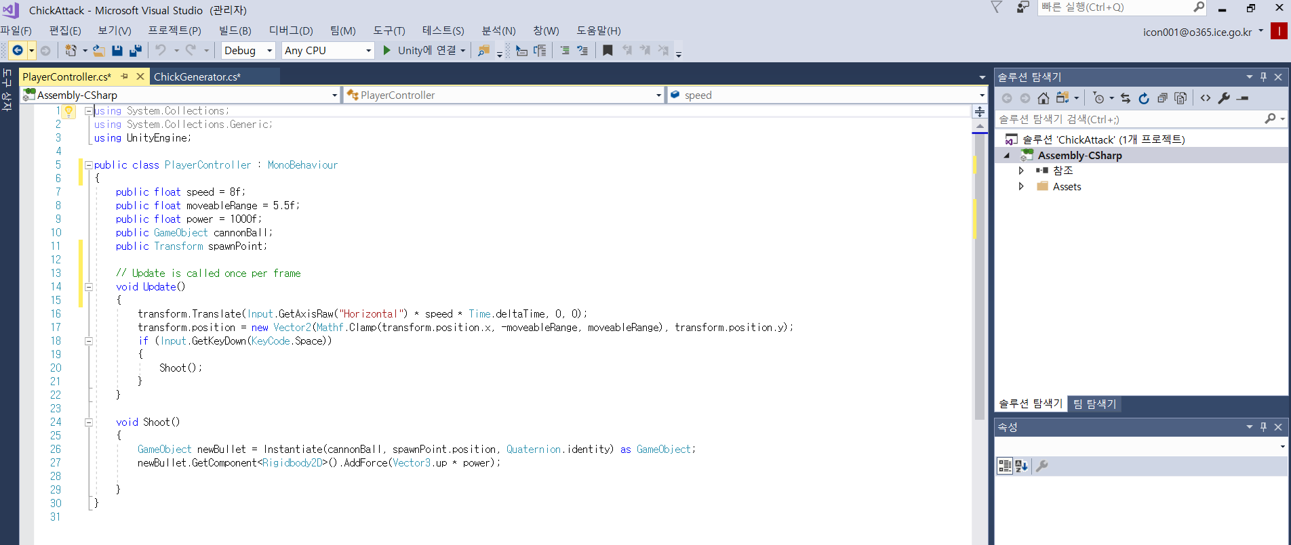
Task: Click the Find in Files icon
Action: [483, 51]
